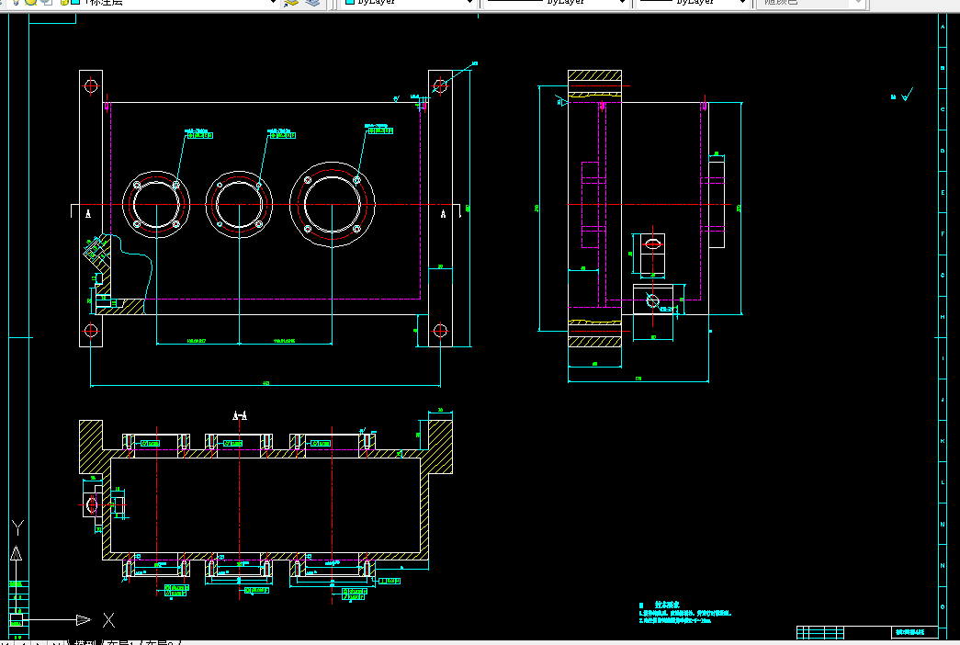960x645 pixels.
Task: Select the 技术要求 heading text
Action: pos(667,605)
